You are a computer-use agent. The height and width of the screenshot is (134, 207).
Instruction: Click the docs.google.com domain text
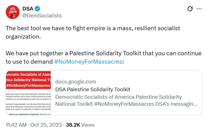tap(76, 82)
